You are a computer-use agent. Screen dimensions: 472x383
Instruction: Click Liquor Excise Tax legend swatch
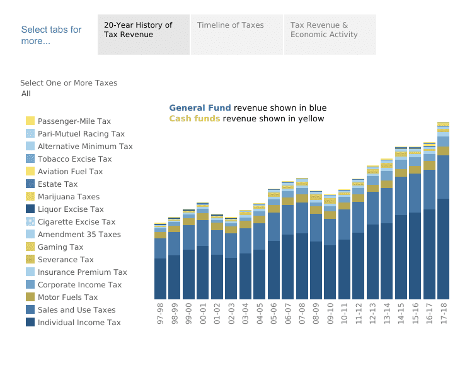[x=30, y=209]
